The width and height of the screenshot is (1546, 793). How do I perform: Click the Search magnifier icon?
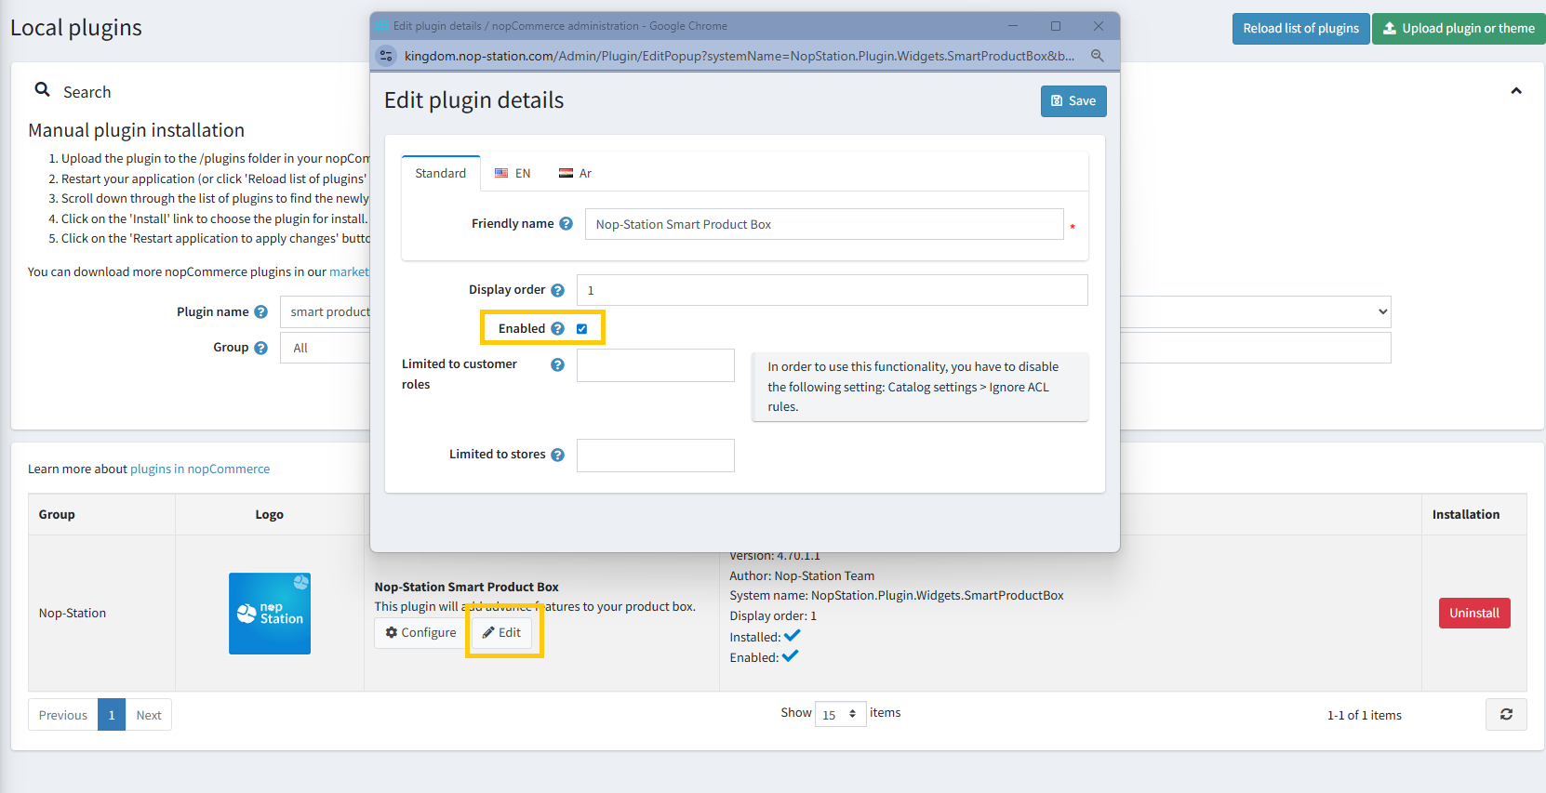(x=42, y=90)
